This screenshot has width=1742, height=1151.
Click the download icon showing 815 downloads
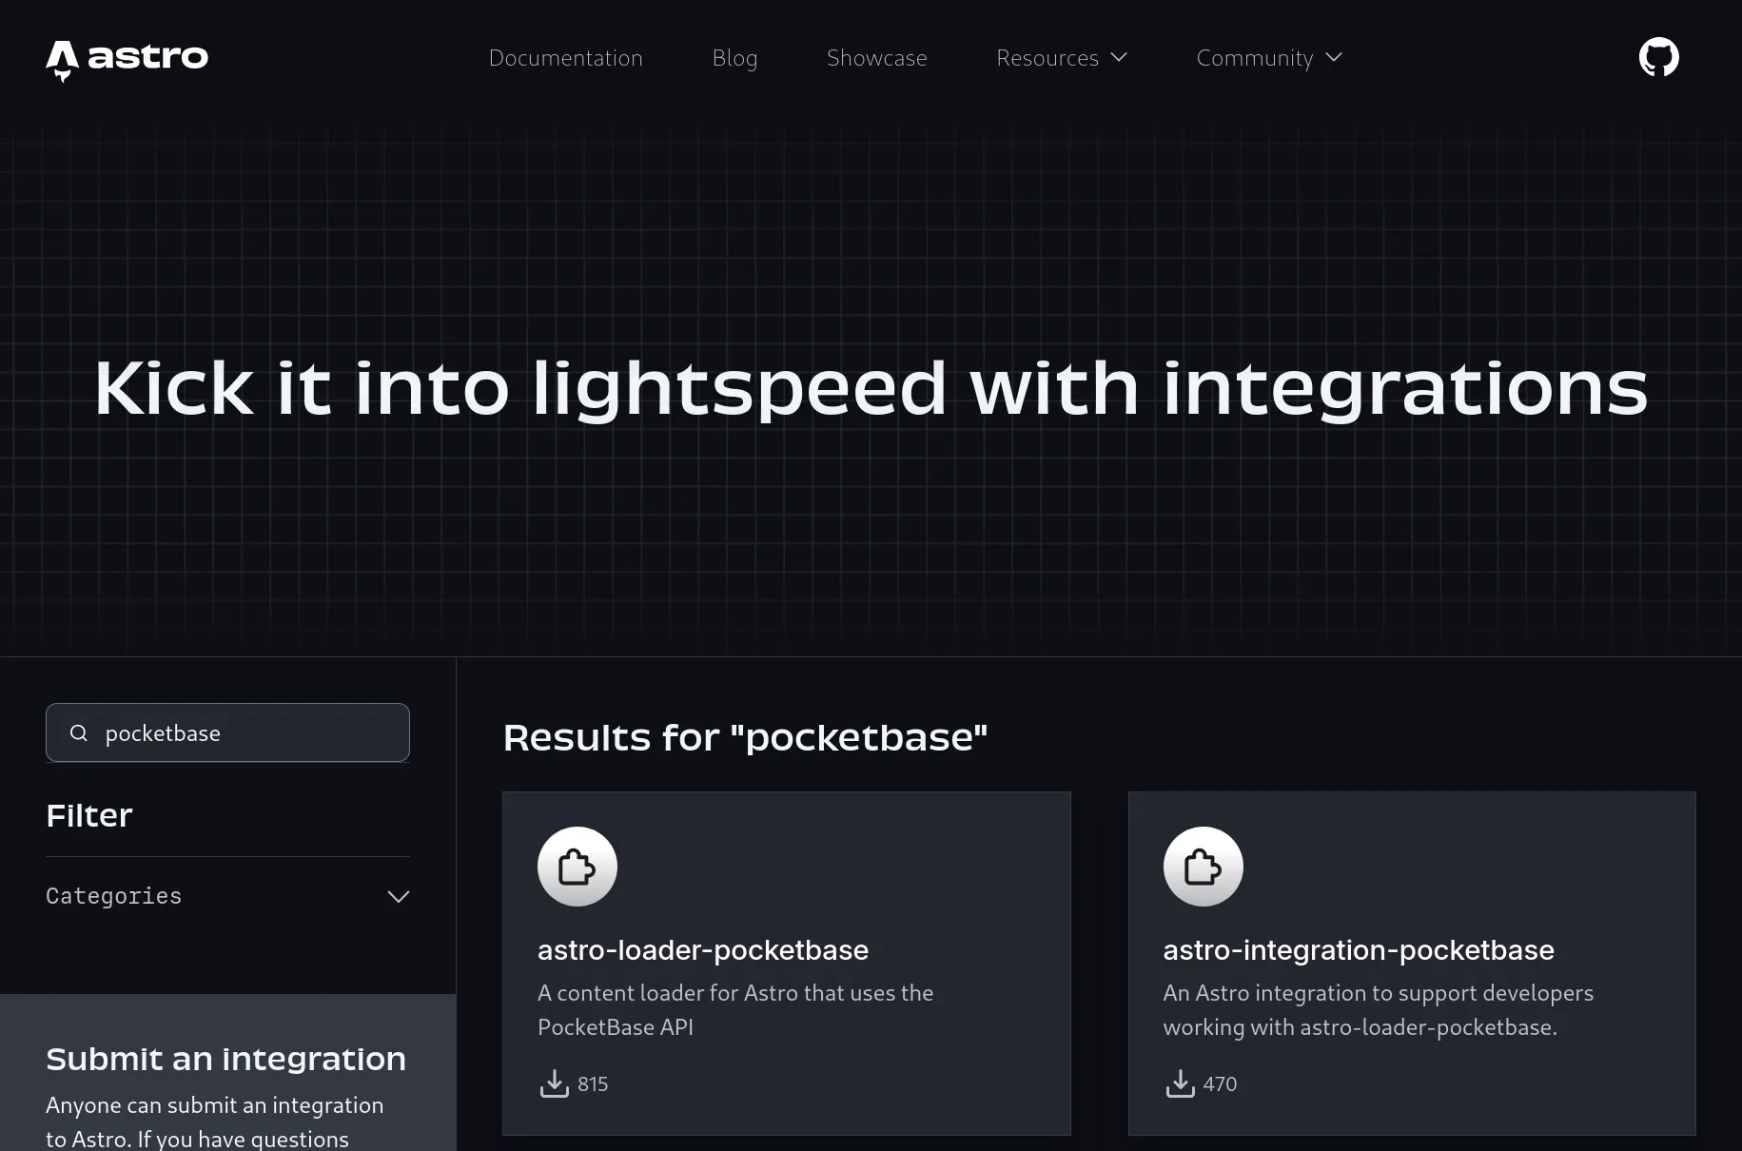click(x=553, y=1083)
